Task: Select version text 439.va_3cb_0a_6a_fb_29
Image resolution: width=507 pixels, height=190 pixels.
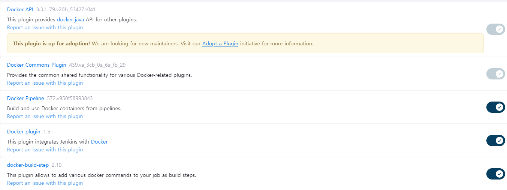Action: [97, 65]
